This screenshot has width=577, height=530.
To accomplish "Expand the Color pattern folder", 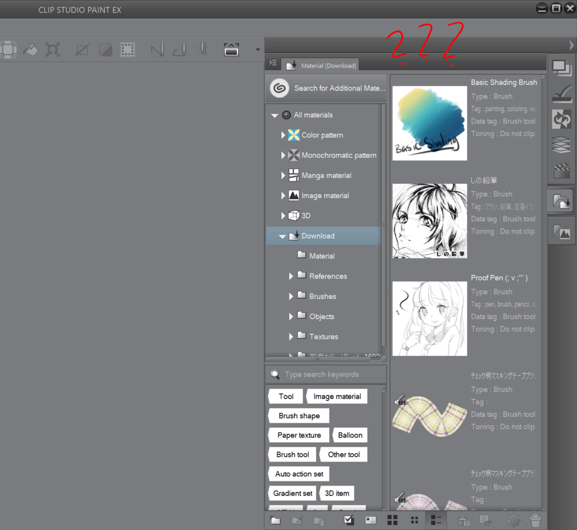I will pos(283,135).
